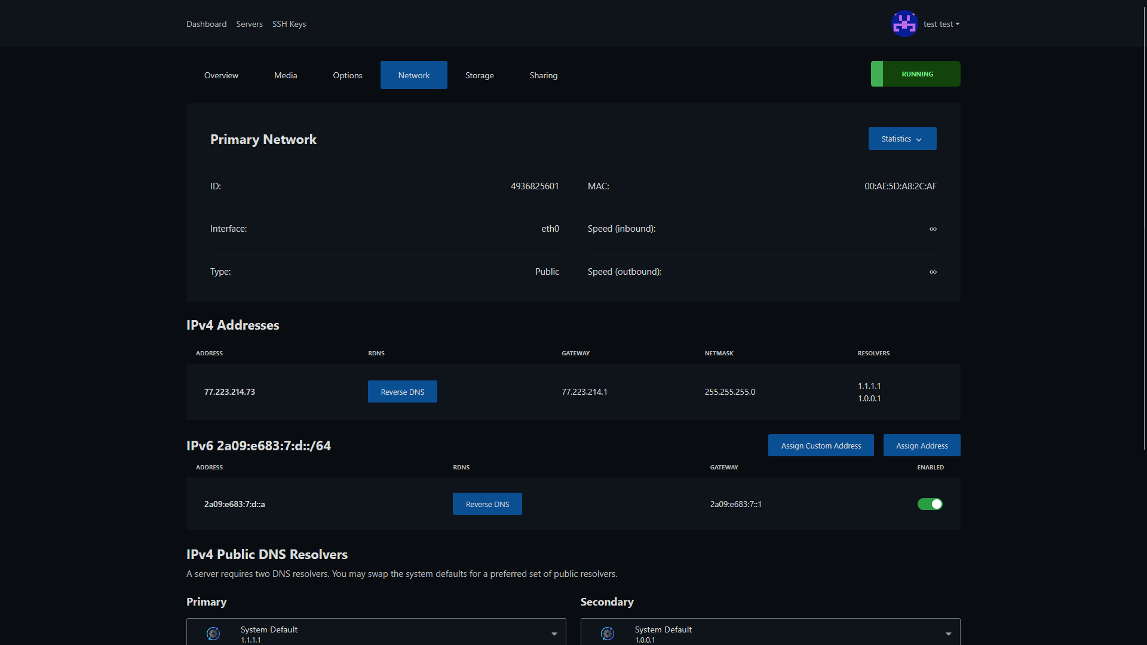Click the inbound speed infinity value

[x=933, y=229]
